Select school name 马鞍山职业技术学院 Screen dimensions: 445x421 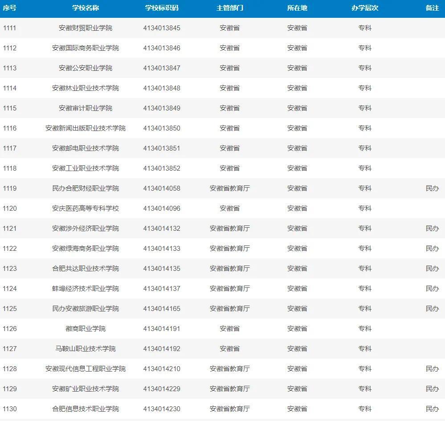pyautogui.click(x=86, y=349)
